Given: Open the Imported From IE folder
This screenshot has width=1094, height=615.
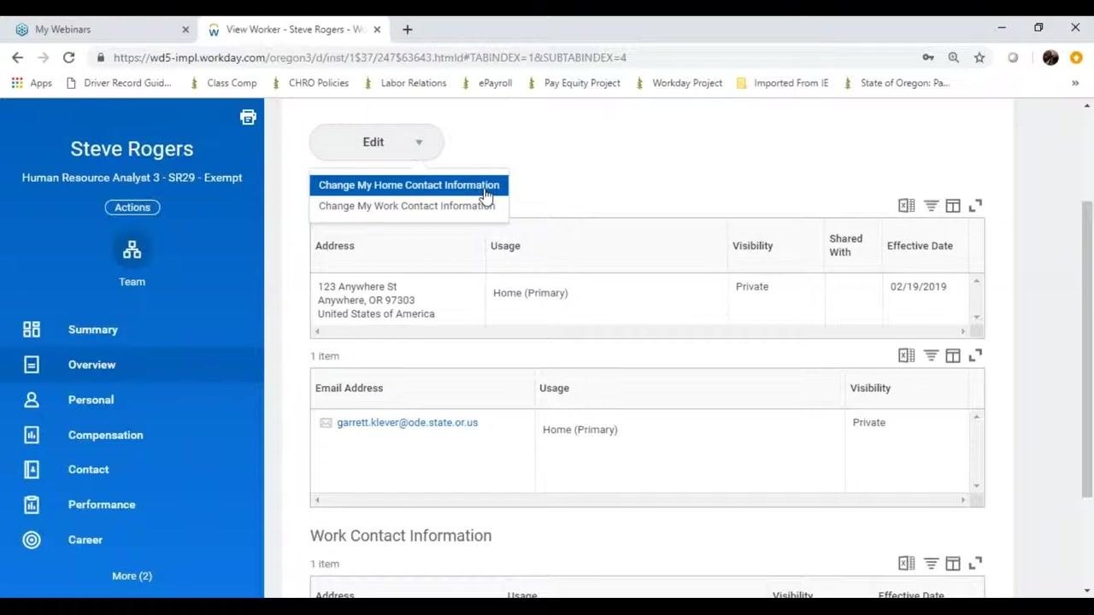Looking at the screenshot, I should point(782,83).
